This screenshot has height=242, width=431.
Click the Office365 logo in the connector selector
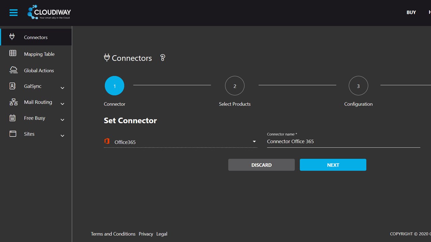pos(107,141)
